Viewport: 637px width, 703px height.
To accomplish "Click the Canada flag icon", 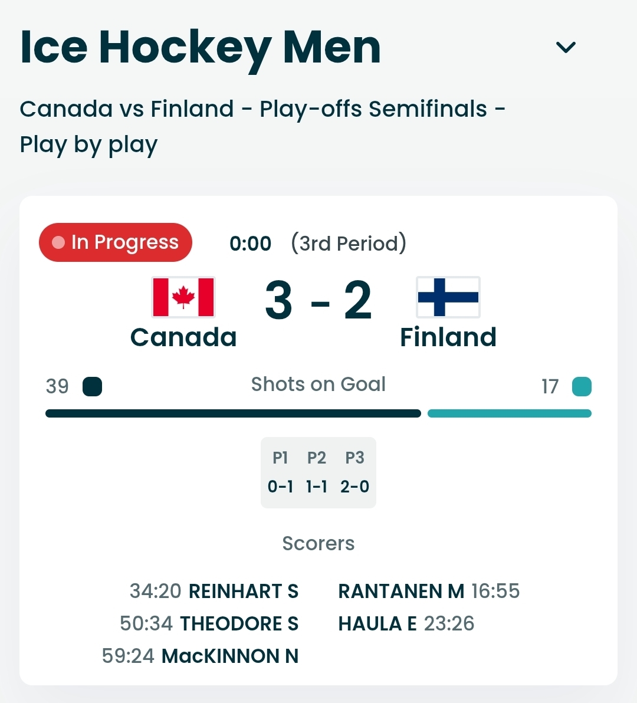I will 183,297.
